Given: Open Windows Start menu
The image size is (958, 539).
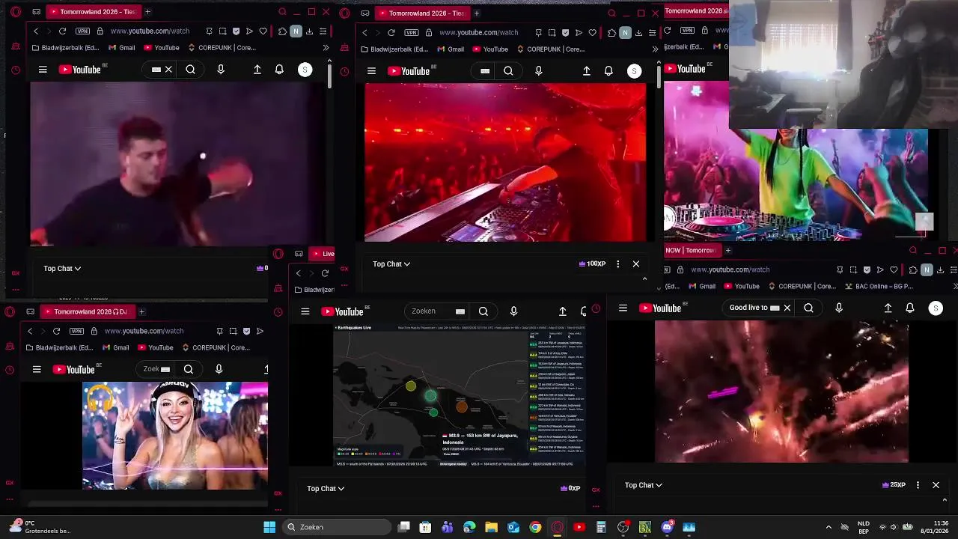Looking at the screenshot, I should pos(269,527).
